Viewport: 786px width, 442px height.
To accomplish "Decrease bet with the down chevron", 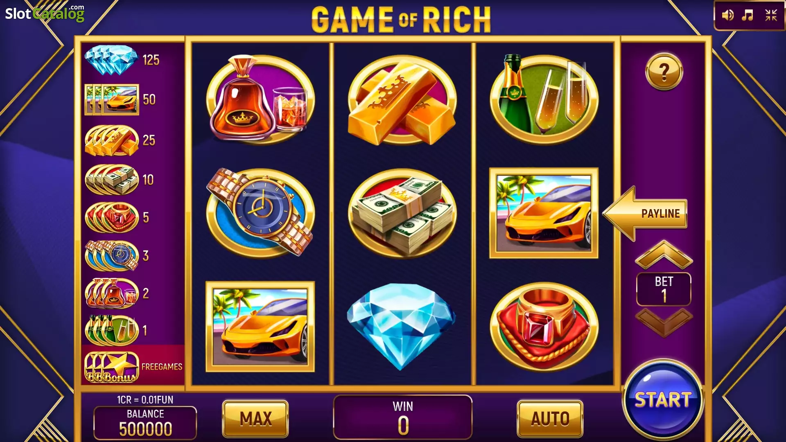I will tap(664, 322).
